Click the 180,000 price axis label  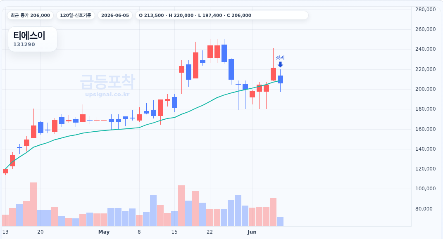(426, 109)
